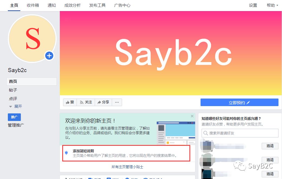Open the three-dots more options button
Image resolution: width=282 pixels, height=179 pixels.
[x=117, y=102]
